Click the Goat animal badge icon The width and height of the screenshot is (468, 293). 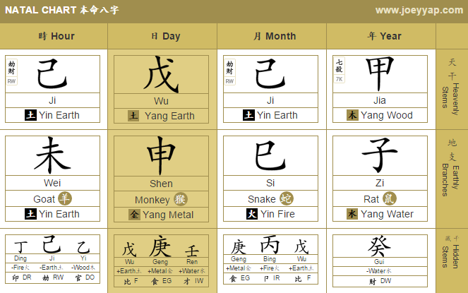click(x=65, y=198)
